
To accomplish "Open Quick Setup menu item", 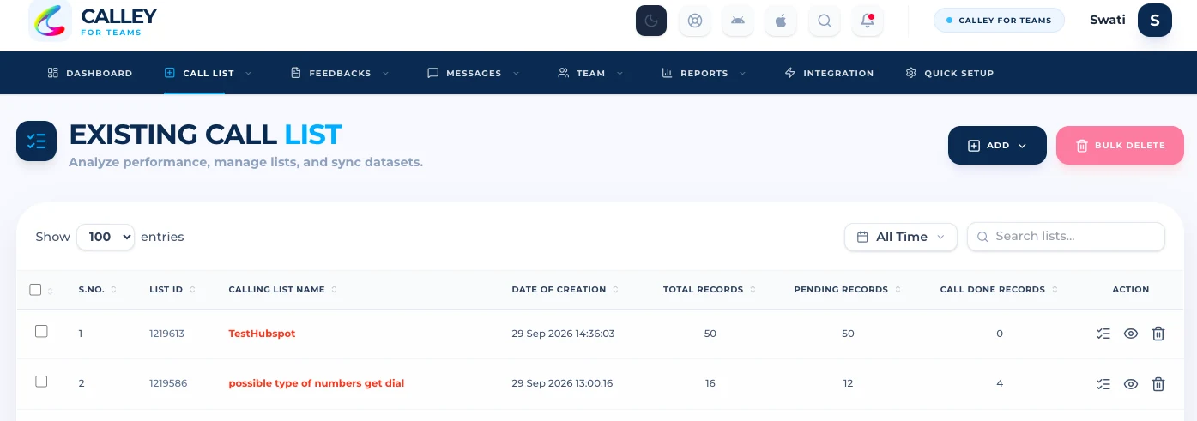I will click(950, 73).
